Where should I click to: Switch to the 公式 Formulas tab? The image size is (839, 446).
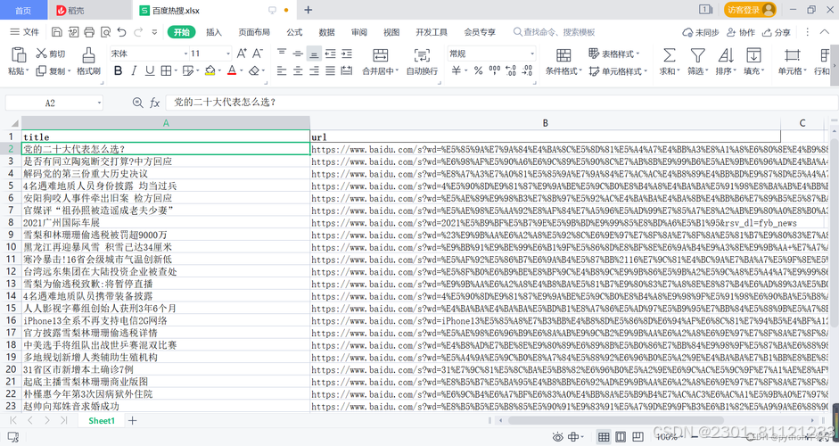pos(294,32)
